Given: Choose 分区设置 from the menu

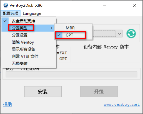Looking at the screenshot, I should [x=28, y=35].
